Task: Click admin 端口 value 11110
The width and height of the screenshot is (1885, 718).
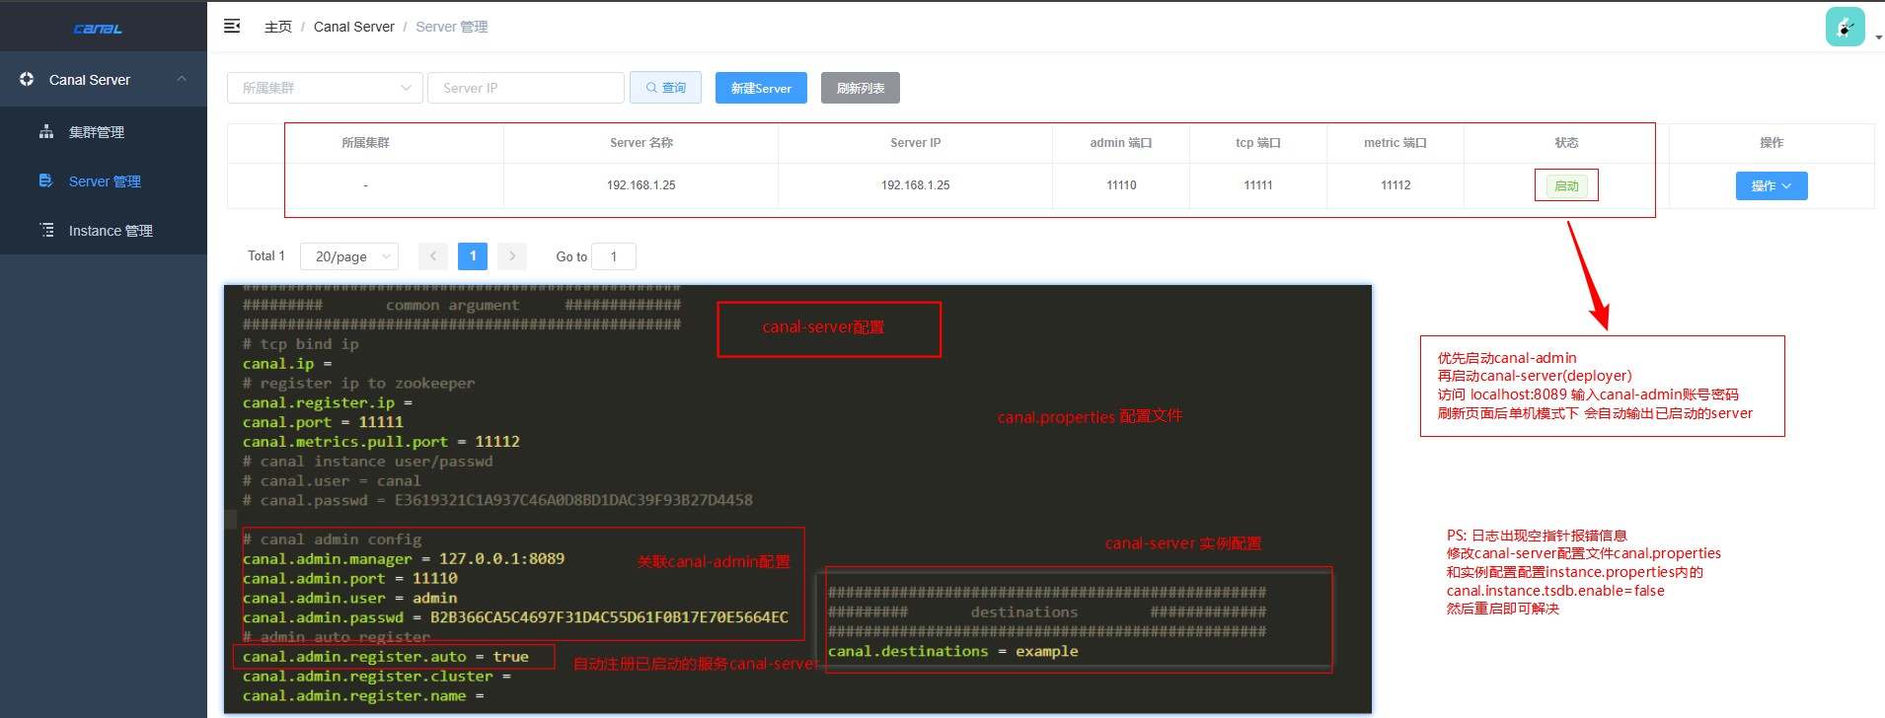Action: 1121,185
